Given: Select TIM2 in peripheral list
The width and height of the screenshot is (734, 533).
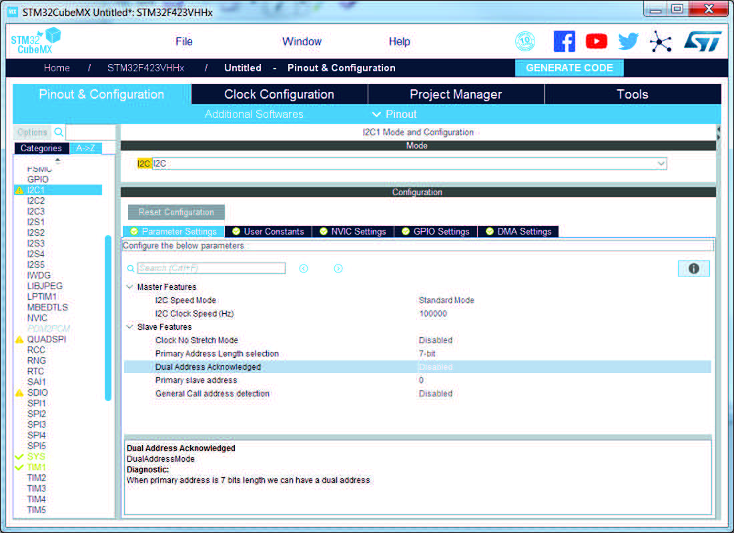Looking at the screenshot, I should click(x=37, y=478).
